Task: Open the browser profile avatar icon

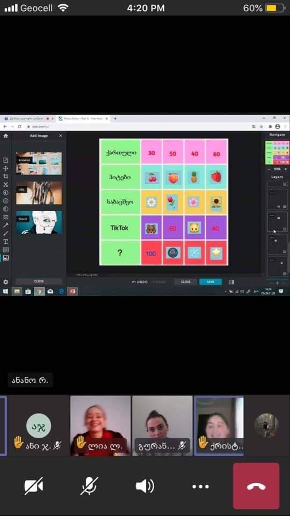Action: (278, 126)
